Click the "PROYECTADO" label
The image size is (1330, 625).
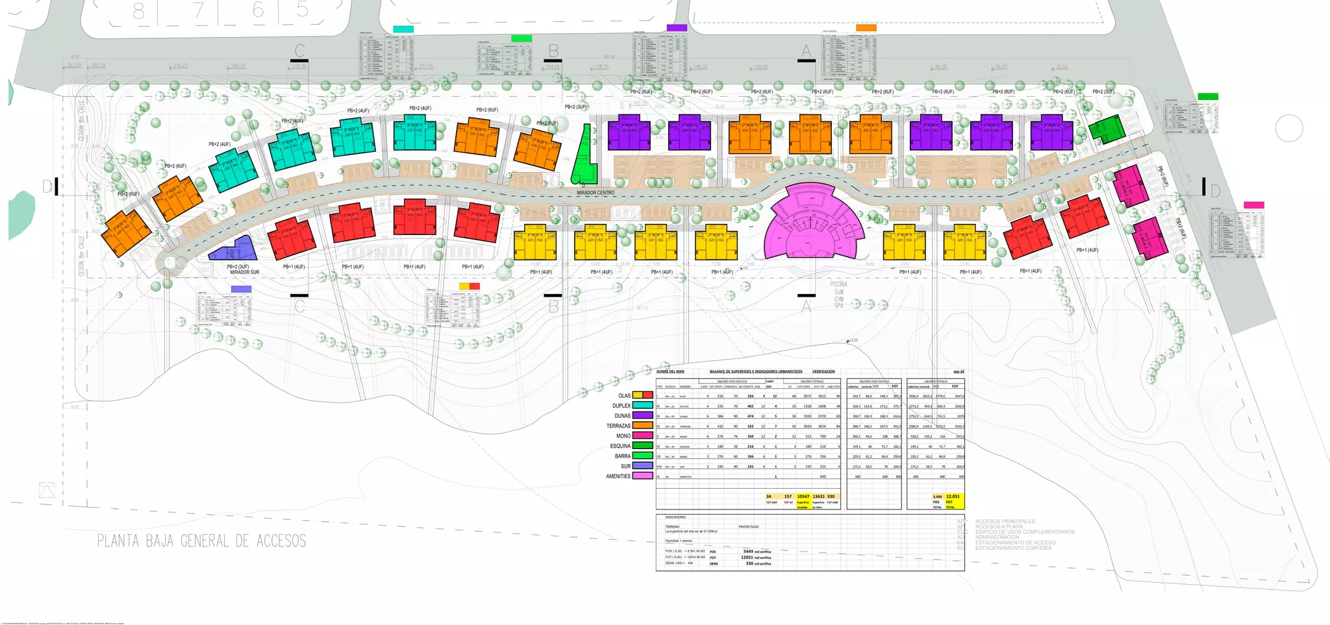[x=749, y=527]
